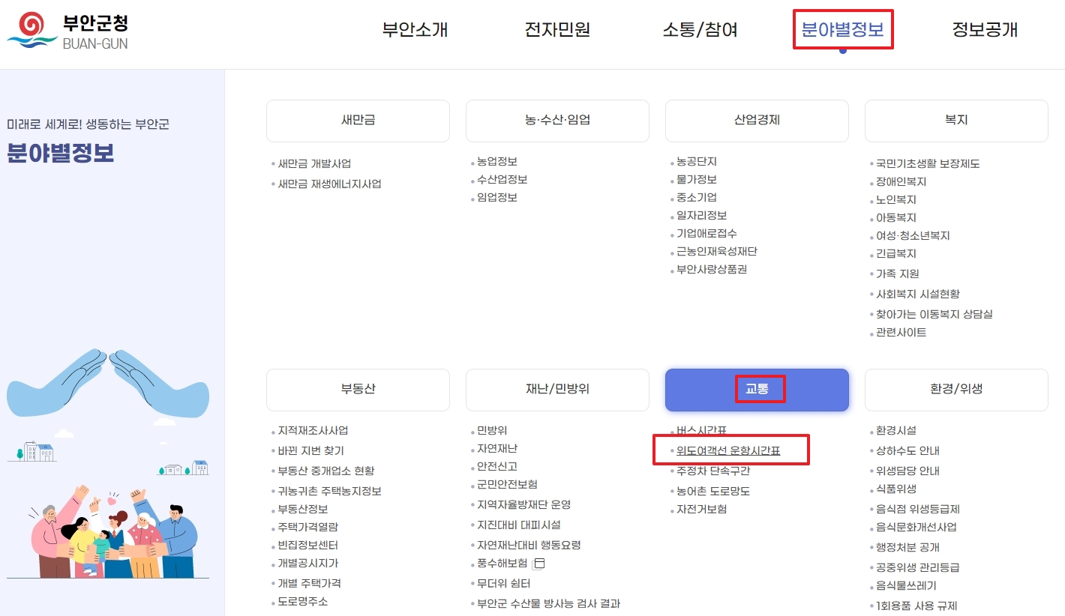Select the 환경/위생 category header
This screenshot has width=1065, height=616.
click(x=955, y=389)
